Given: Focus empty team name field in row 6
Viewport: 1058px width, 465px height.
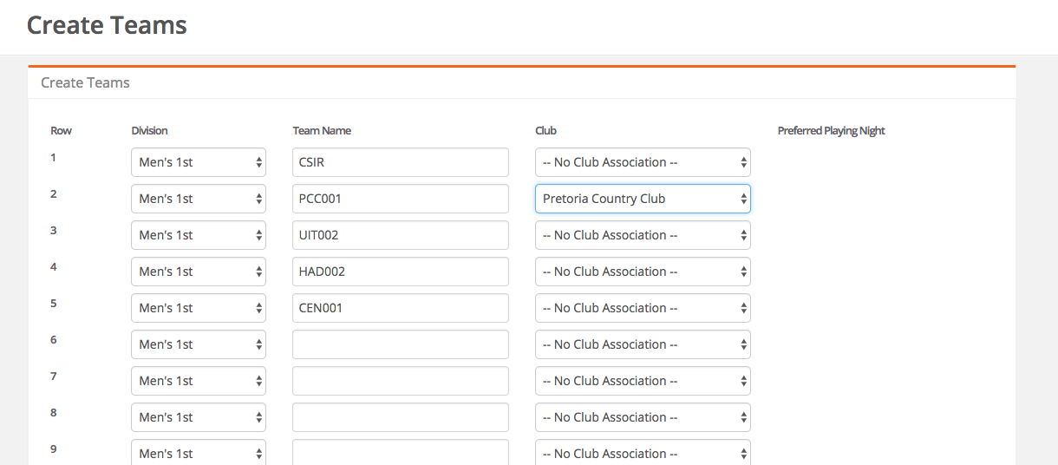Looking at the screenshot, I should 401,344.
